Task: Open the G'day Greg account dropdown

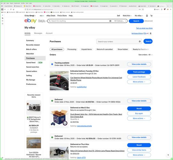Action: [30, 16]
